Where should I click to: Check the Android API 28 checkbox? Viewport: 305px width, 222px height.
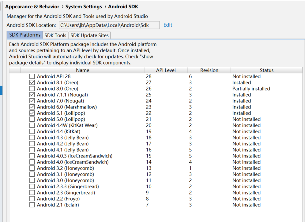(x=32, y=76)
